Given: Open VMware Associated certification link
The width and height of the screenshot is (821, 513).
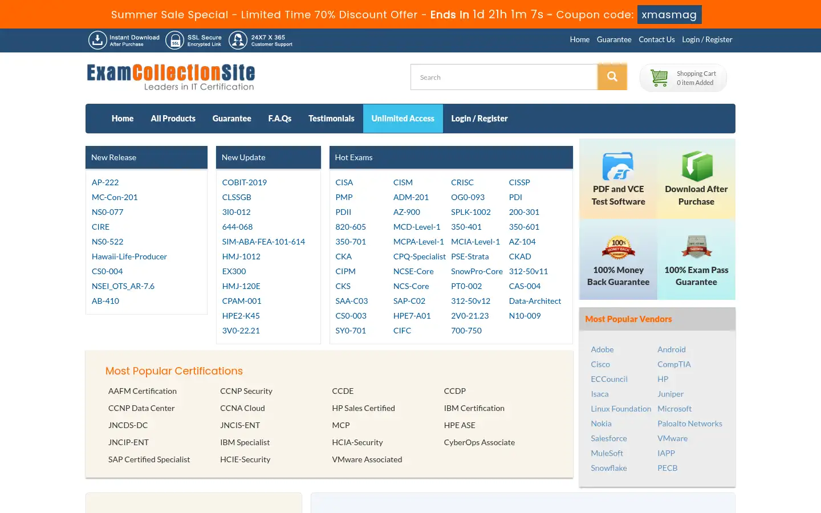Looking at the screenshot, I should point(367,459).
